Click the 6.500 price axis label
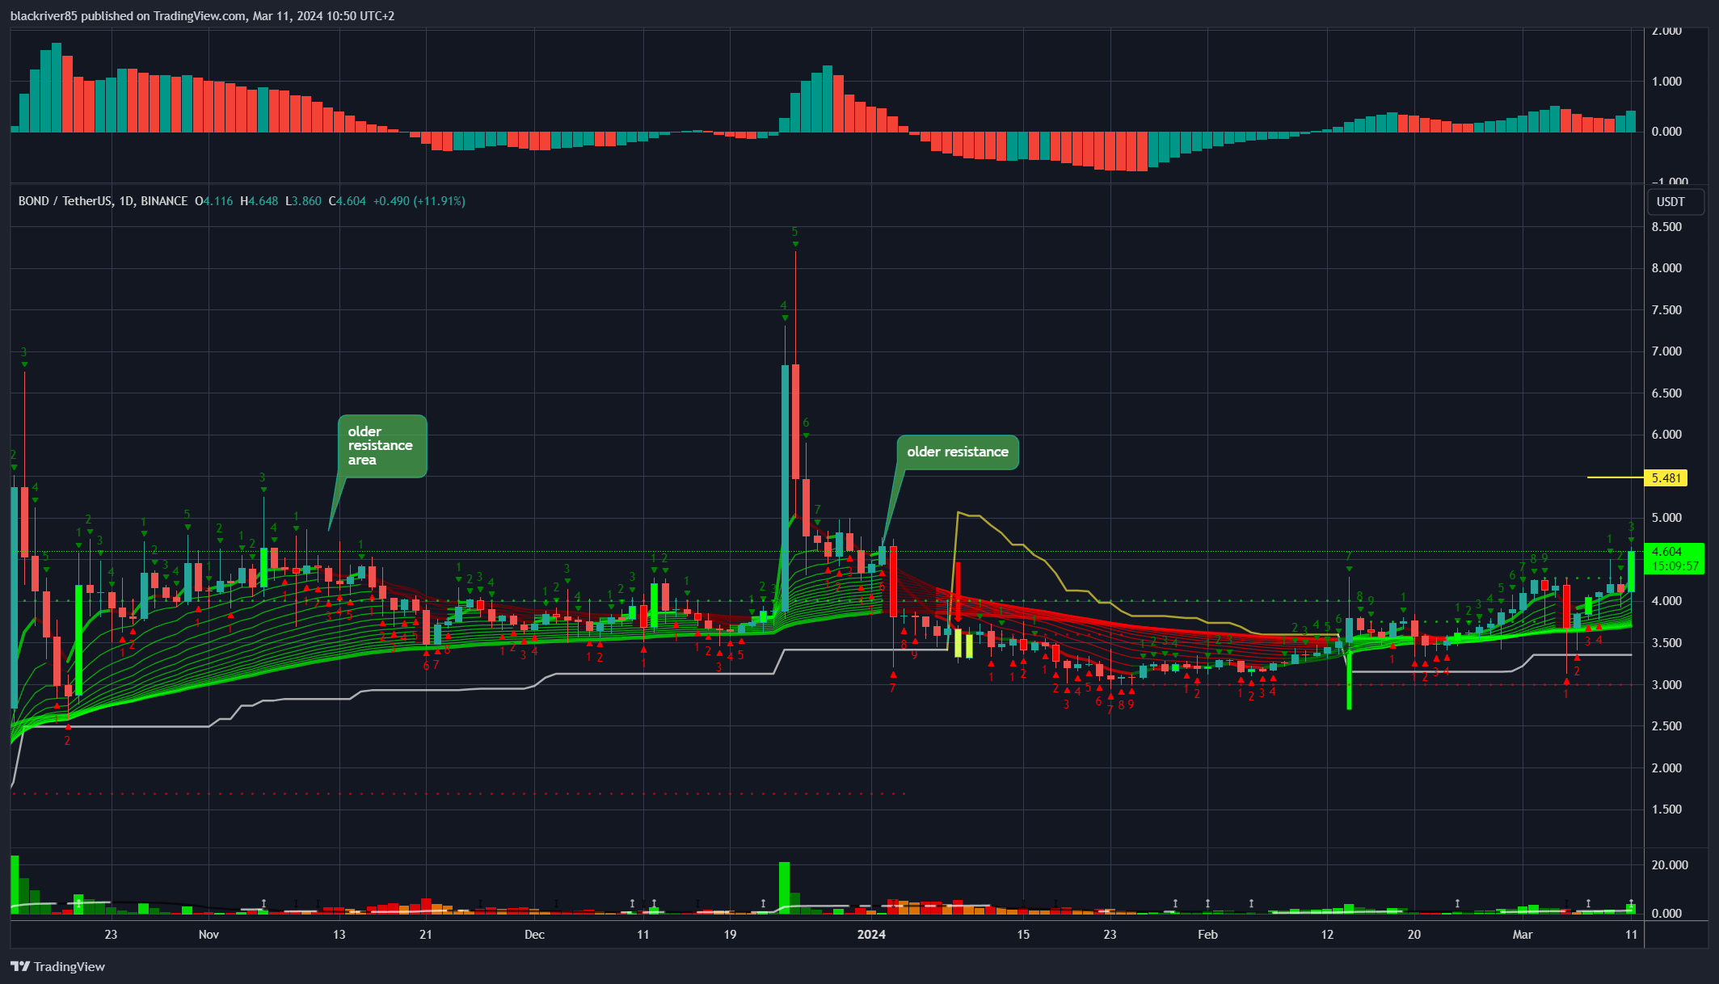 1666,393
